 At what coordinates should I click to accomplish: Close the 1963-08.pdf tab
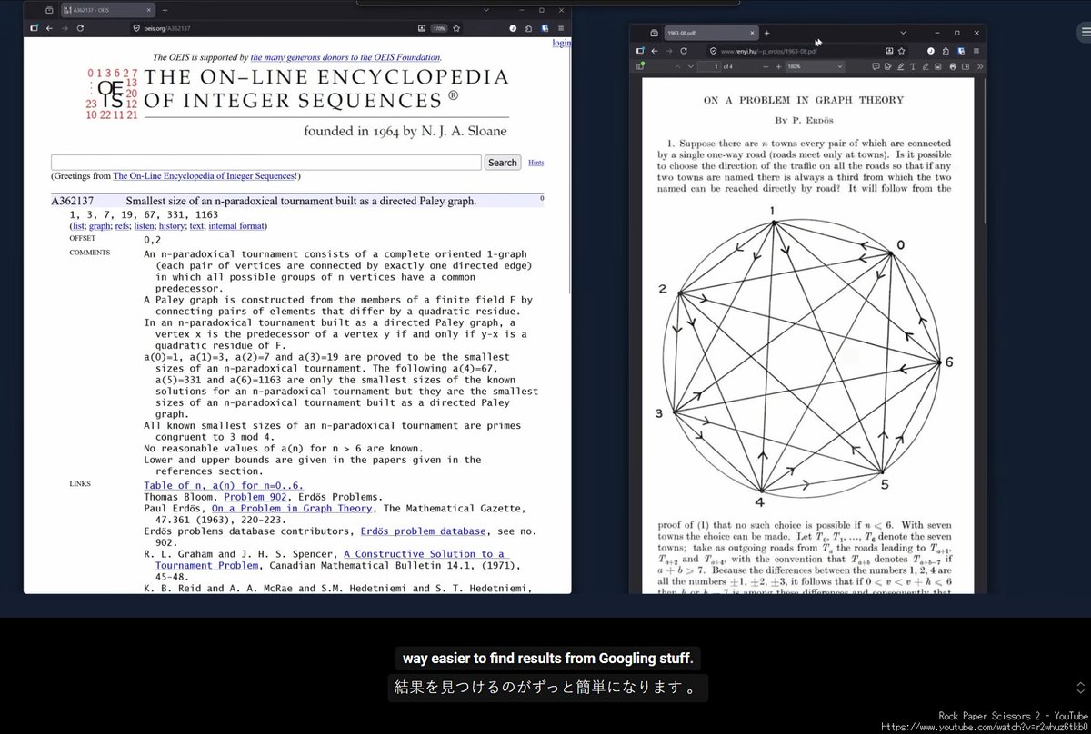click(752, 33)
